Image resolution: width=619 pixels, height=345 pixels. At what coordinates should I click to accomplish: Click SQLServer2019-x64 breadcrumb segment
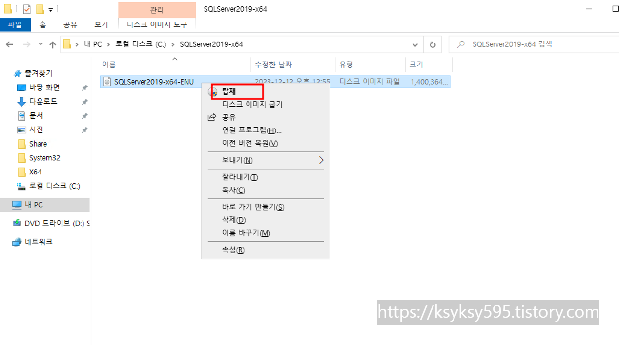(211, 44)
